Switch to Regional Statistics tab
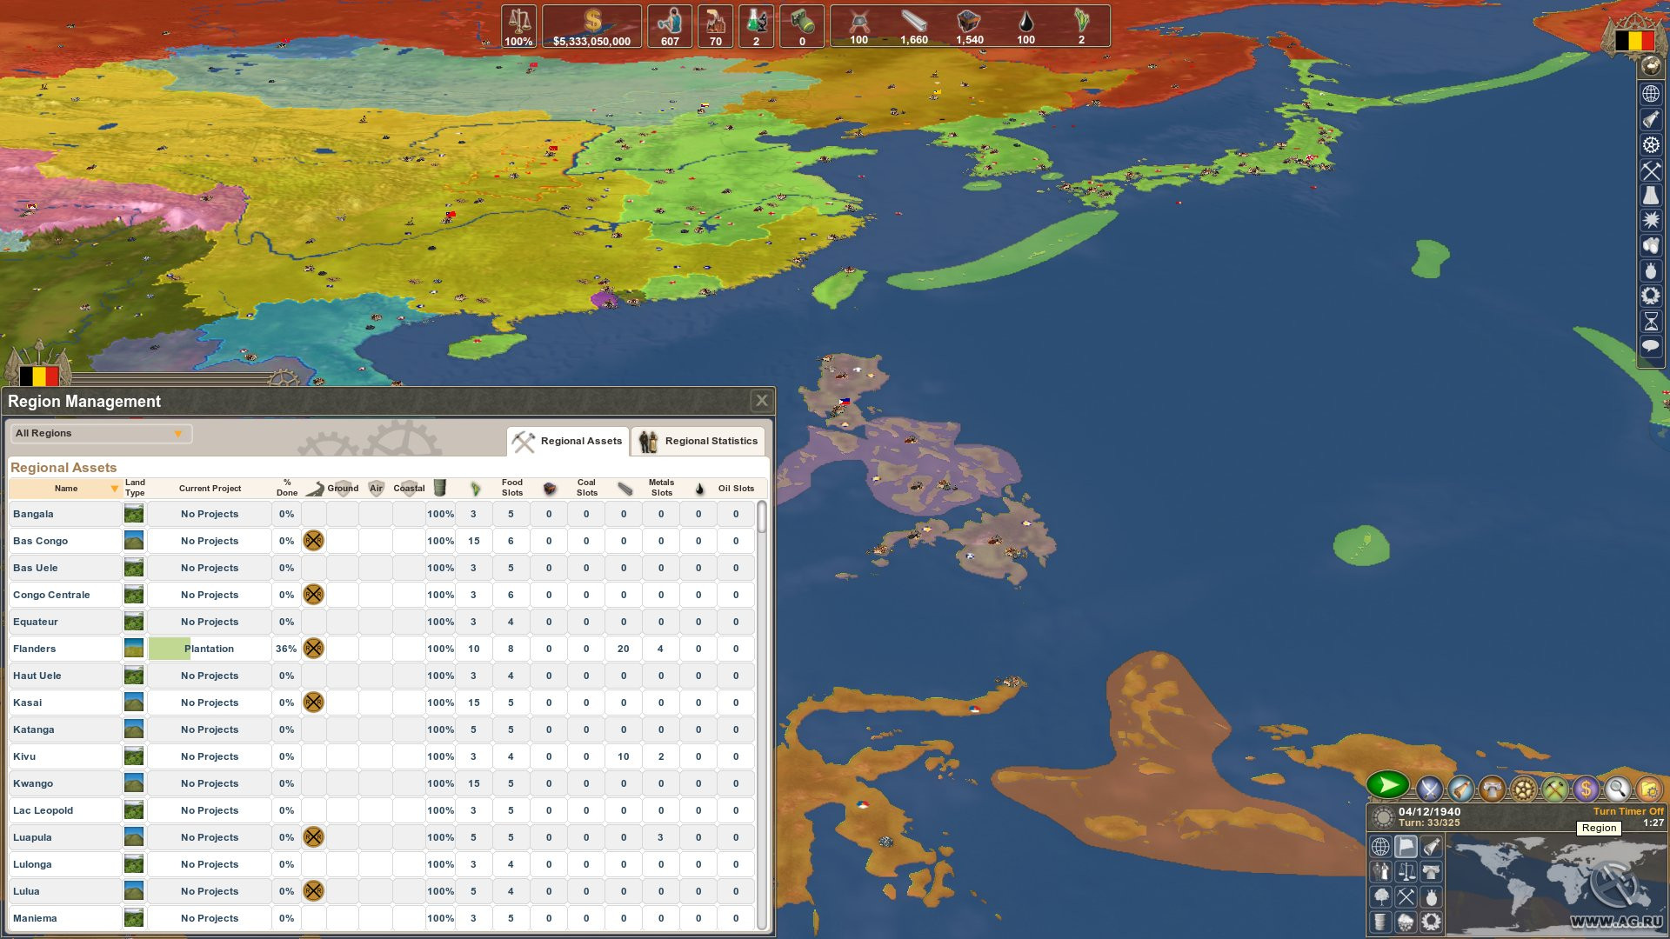This screenshot has width=1670, height=939. (699, 441)
